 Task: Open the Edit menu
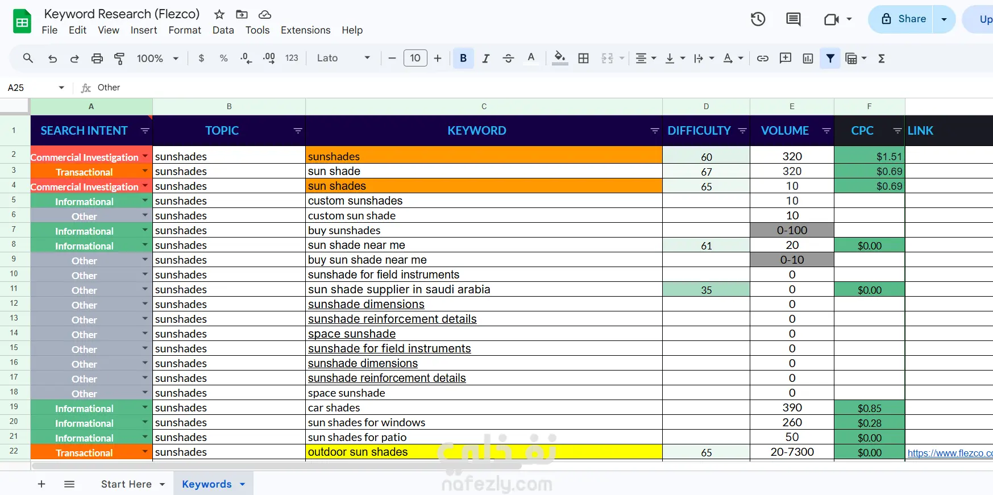tap(77, 30)
